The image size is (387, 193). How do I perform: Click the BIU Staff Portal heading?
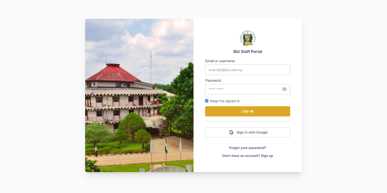tap(248, 52)
